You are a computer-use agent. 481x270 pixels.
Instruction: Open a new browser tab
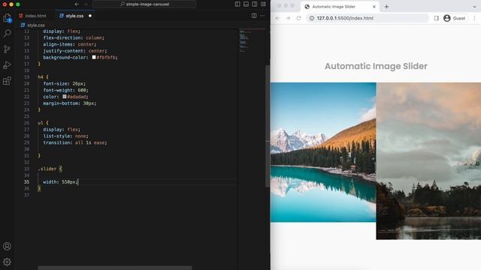coord(386,7)
